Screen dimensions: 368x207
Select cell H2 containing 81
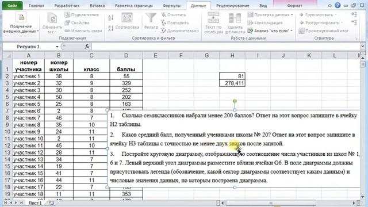click(232, 76)
